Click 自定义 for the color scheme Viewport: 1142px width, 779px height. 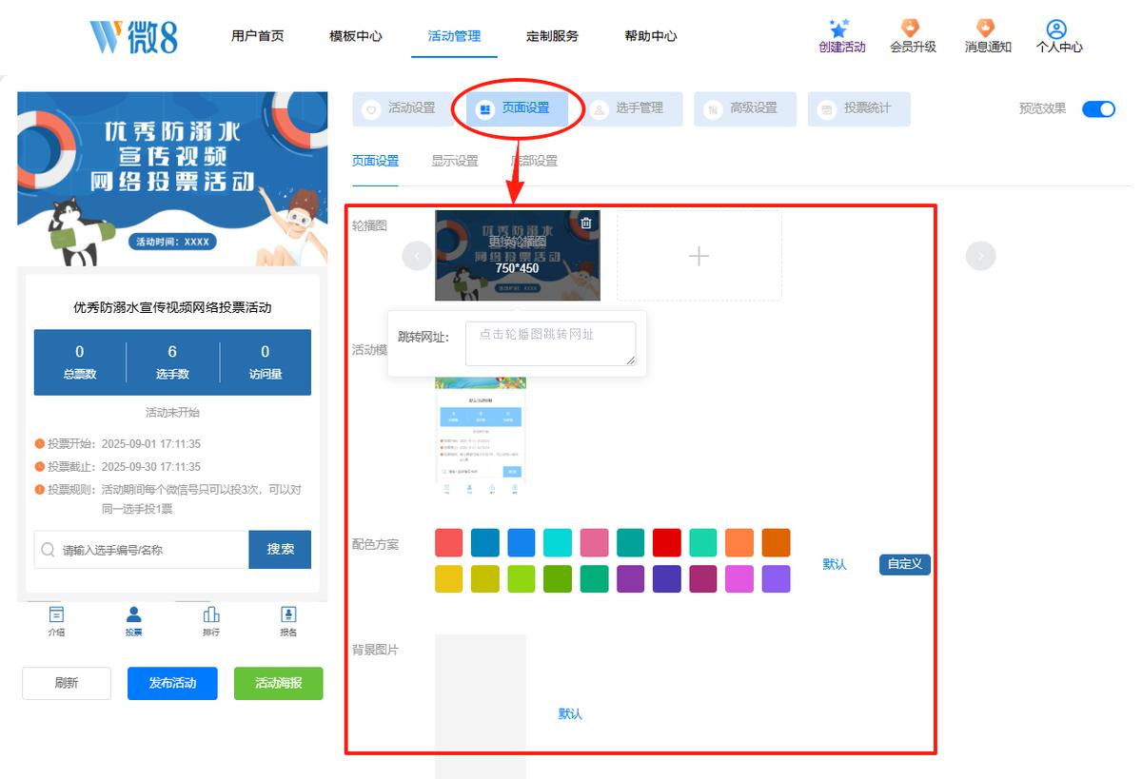coord(905,564)
